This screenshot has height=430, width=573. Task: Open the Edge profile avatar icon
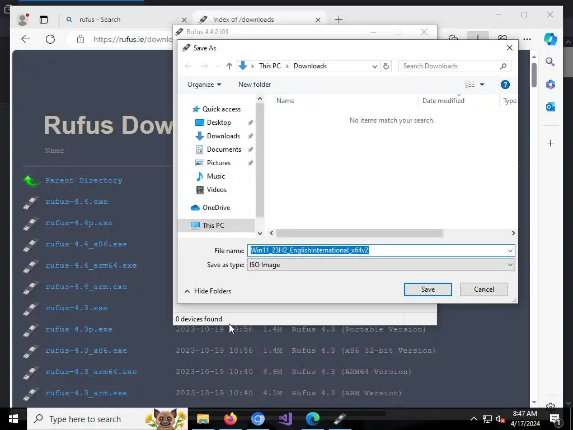click(x=23, y=20)
